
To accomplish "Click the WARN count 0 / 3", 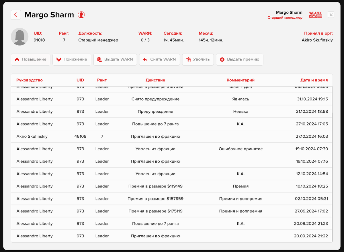I will 145,40.
